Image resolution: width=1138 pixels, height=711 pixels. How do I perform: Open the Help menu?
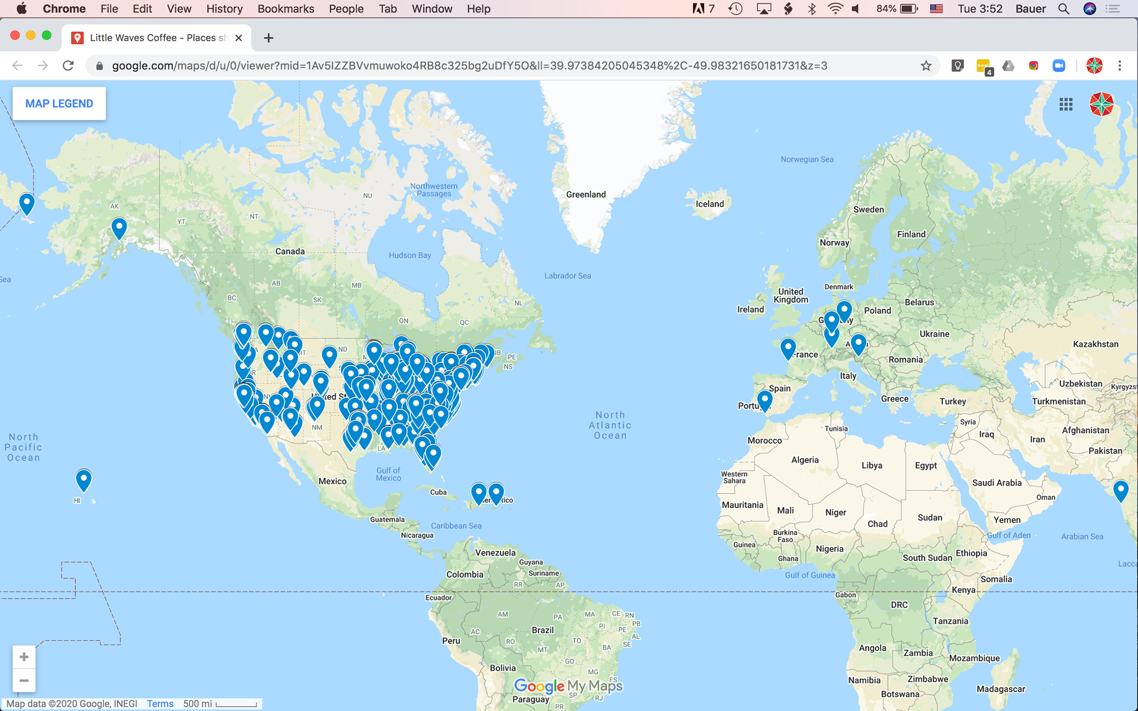click(478, 9)
